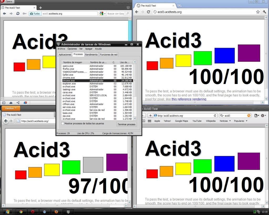269x215 pixels.
Task: Bookmark the page with Chrome's star
Action: (x=258, y=12)
